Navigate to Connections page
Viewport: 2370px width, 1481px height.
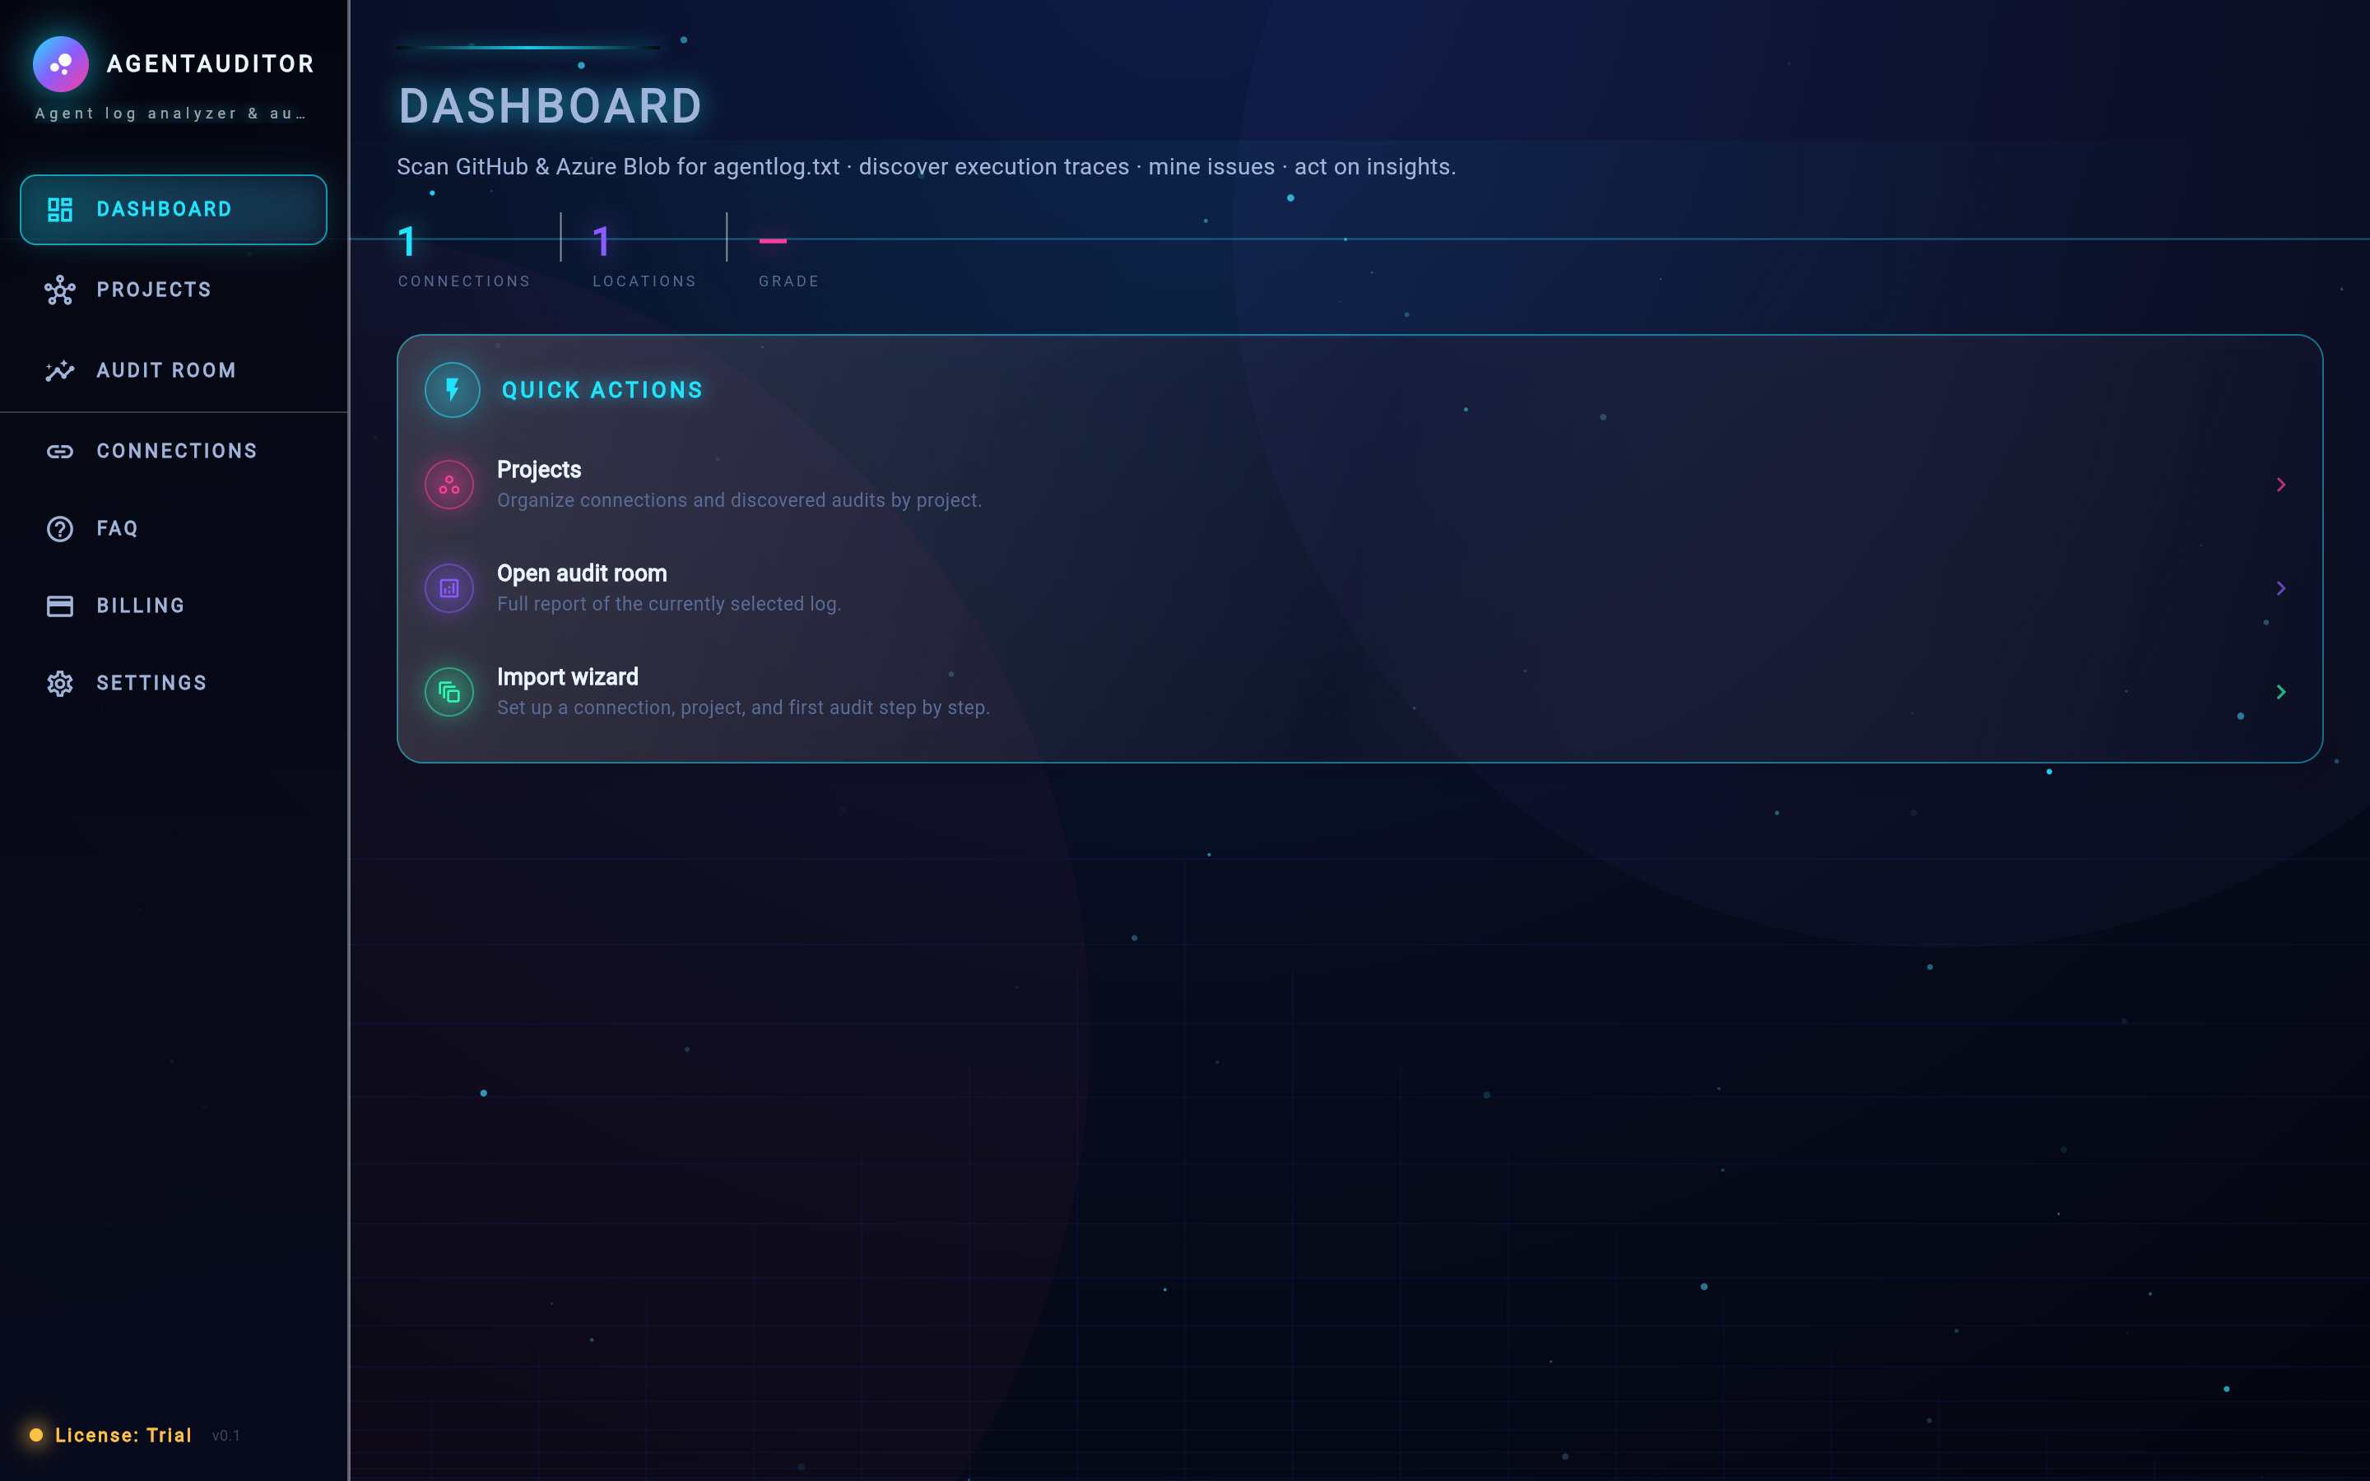pos(174,452)
